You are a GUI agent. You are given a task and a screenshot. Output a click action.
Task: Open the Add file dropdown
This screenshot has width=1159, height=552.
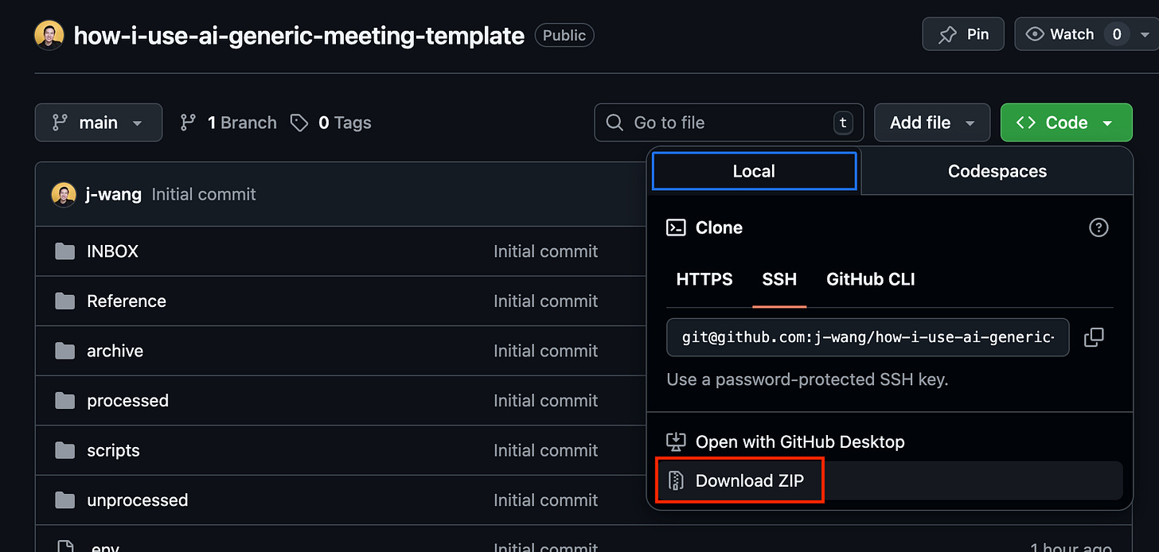[x=932, y=122]
